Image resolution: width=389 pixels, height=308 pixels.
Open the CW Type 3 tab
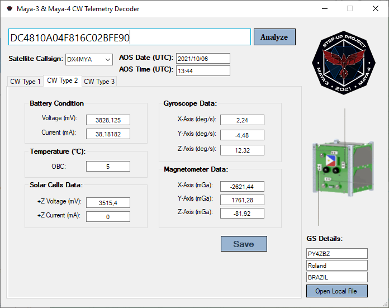click(99, 82)
